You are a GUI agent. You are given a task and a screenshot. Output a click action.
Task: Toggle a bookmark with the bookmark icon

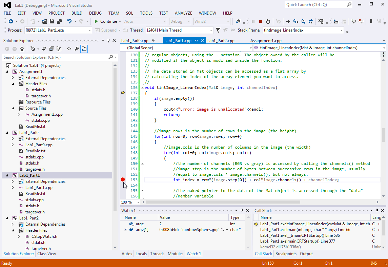(x=370, y=21)
